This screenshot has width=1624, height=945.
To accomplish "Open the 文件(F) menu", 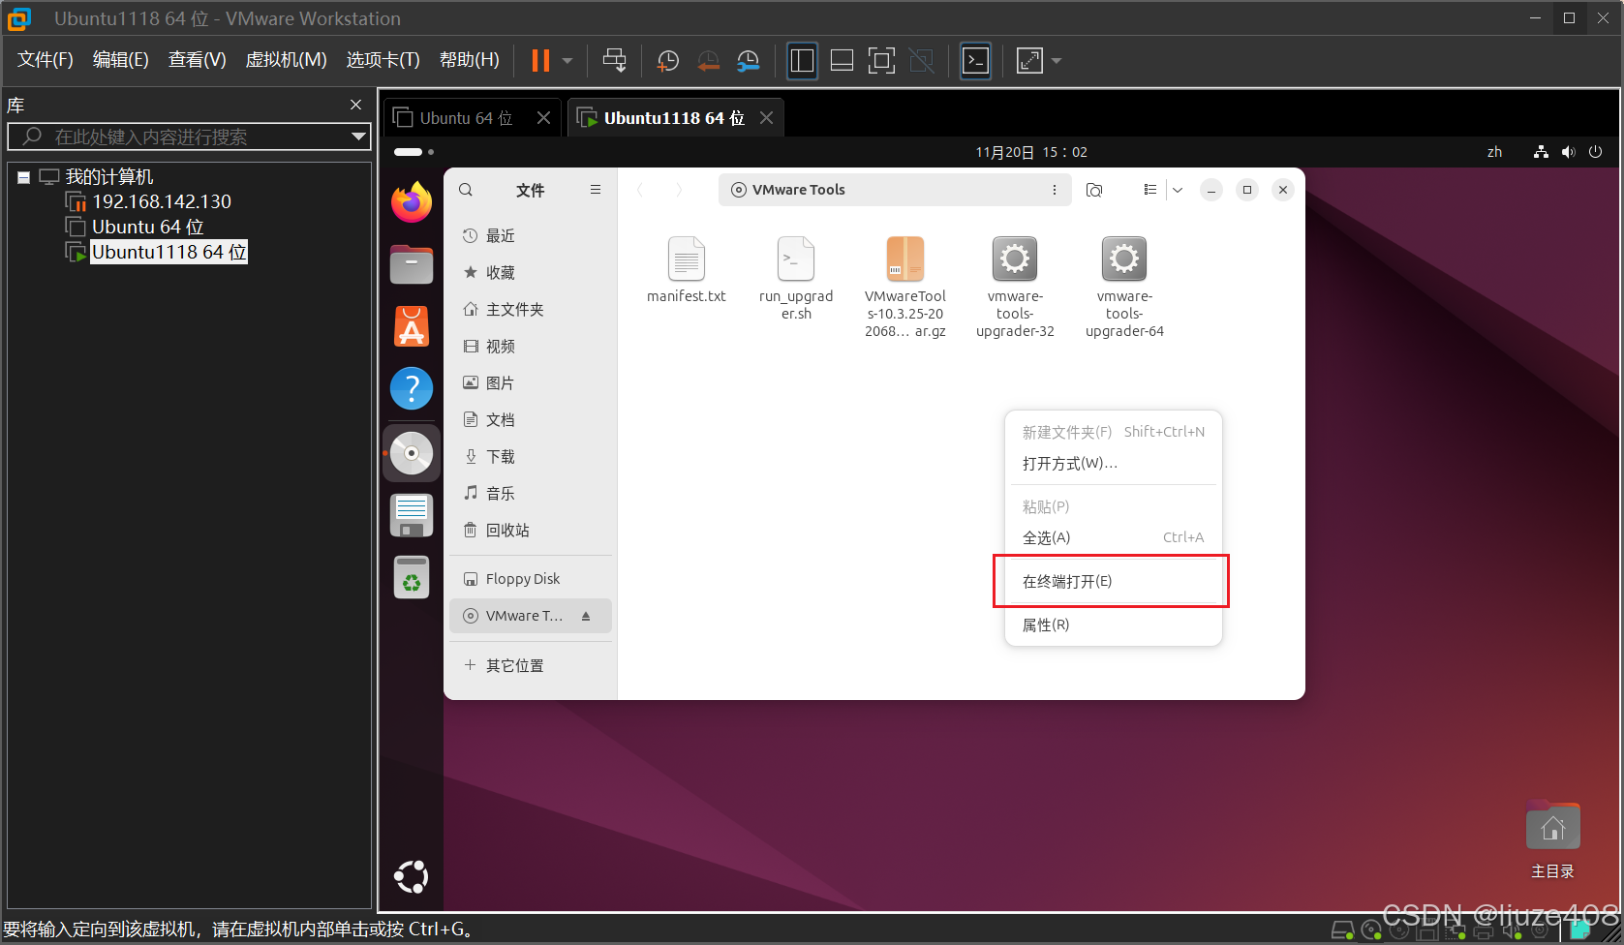I will (46, 60).
